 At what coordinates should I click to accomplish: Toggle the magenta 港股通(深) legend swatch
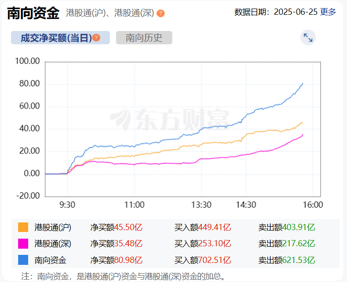click(x=23, y=243)
